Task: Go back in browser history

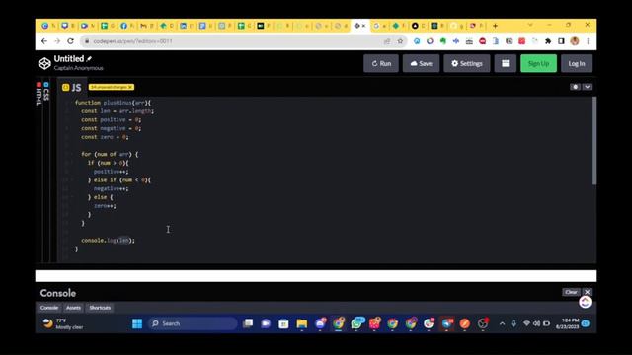Action: [x=44, y=41]
